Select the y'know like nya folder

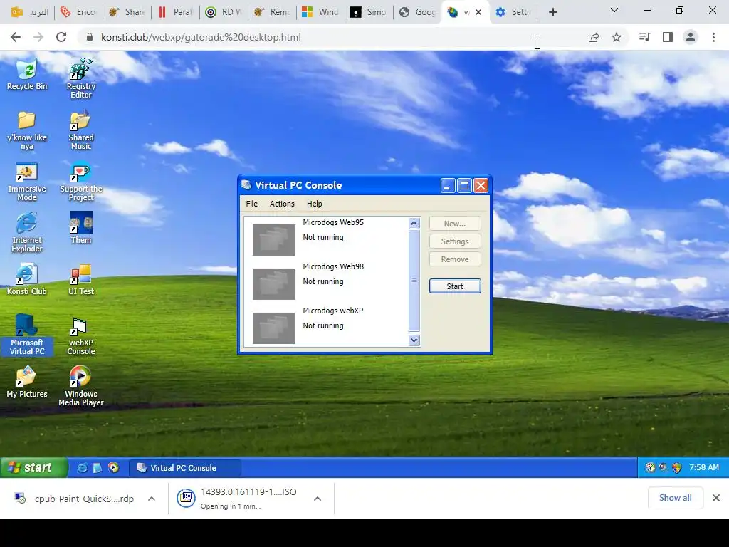tap(27, 130)
